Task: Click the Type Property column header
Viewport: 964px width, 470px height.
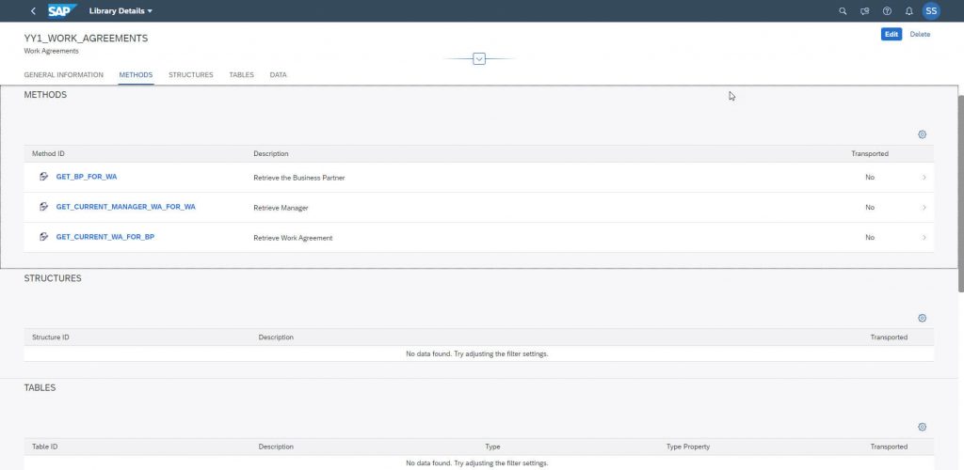Action: [688, 446]
